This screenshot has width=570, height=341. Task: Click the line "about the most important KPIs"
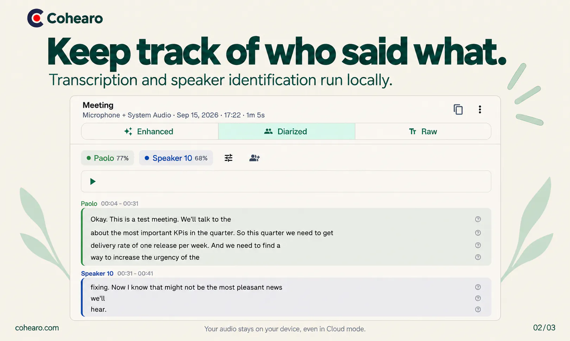[212, 233]
